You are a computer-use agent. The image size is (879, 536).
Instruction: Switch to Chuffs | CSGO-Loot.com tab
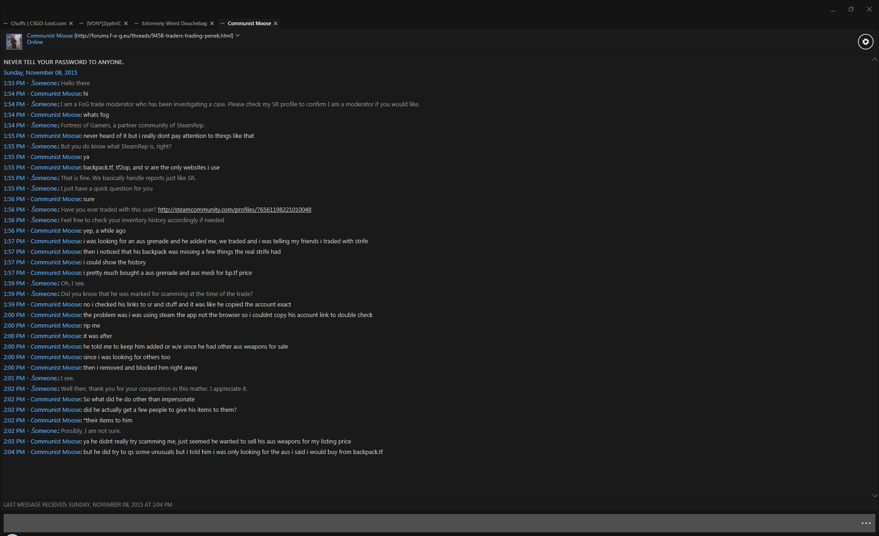[x=38, y=23]
